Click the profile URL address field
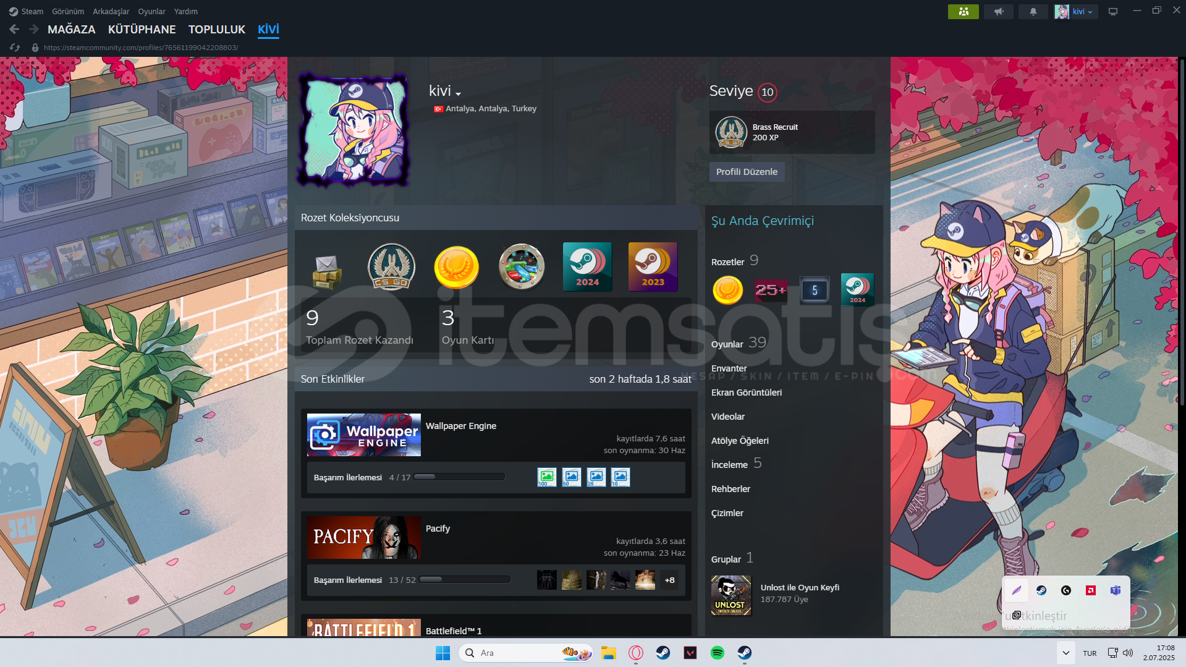The image size is (1186, 667). click(141, 48)
